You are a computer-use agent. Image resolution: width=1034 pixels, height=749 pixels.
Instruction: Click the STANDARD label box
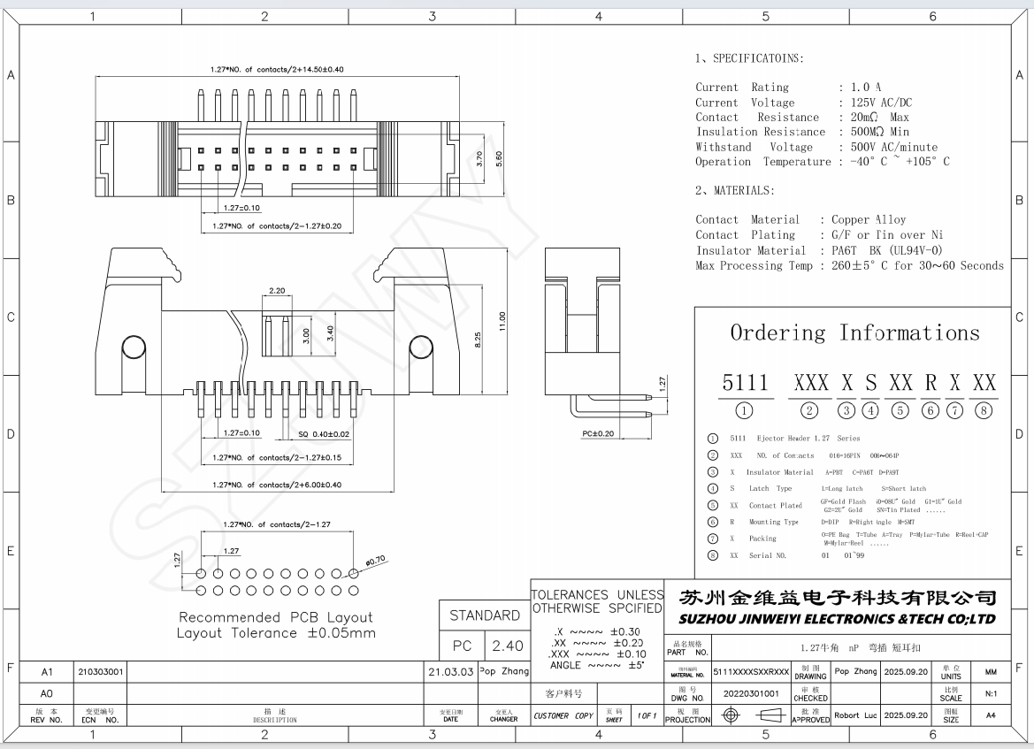(x=485, y=615)
